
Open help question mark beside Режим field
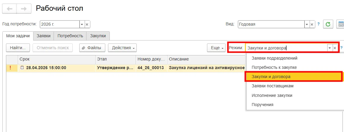[341, 48]
